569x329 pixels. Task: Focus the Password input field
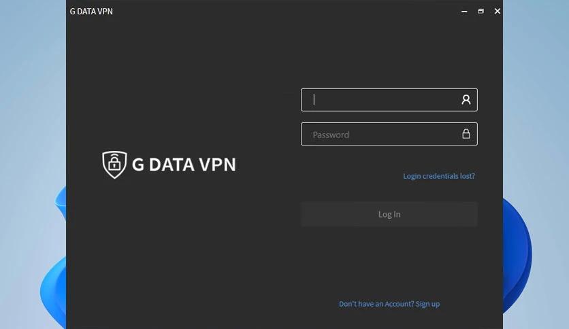389,134
